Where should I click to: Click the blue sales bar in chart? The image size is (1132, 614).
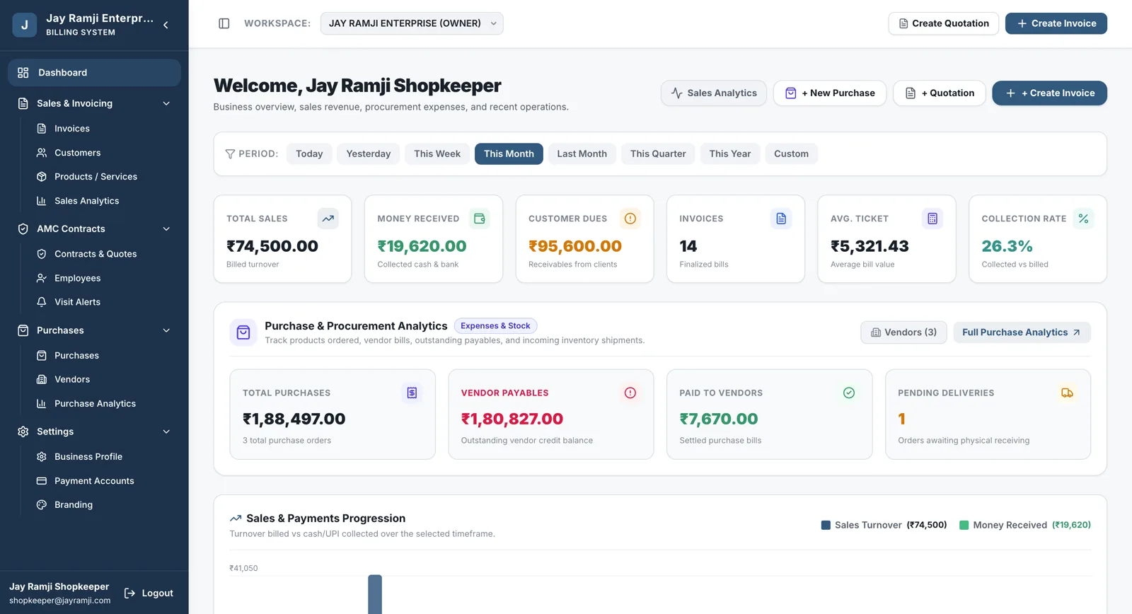[x=375, y=594]
